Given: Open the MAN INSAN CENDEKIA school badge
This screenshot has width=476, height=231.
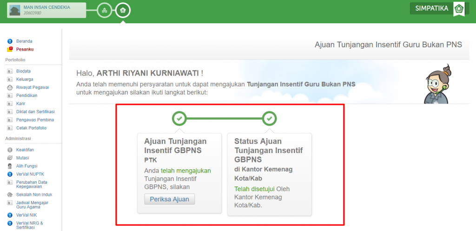Looking at the screenshot, I should tap(46, 10).
